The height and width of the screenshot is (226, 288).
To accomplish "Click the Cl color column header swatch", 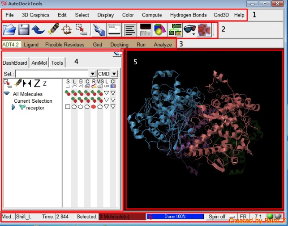I will point(113,86).
